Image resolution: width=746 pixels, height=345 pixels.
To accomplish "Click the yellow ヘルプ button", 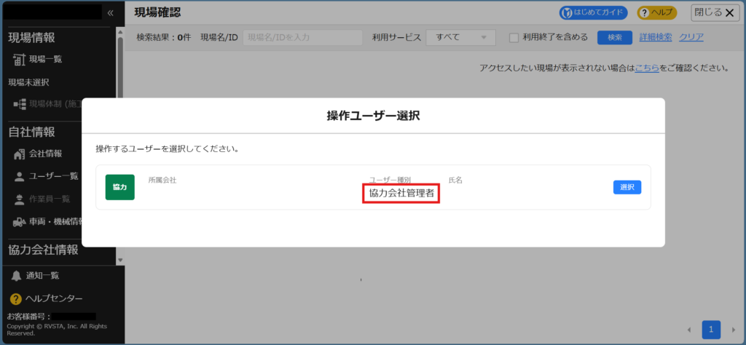I will tap(657, 13).
